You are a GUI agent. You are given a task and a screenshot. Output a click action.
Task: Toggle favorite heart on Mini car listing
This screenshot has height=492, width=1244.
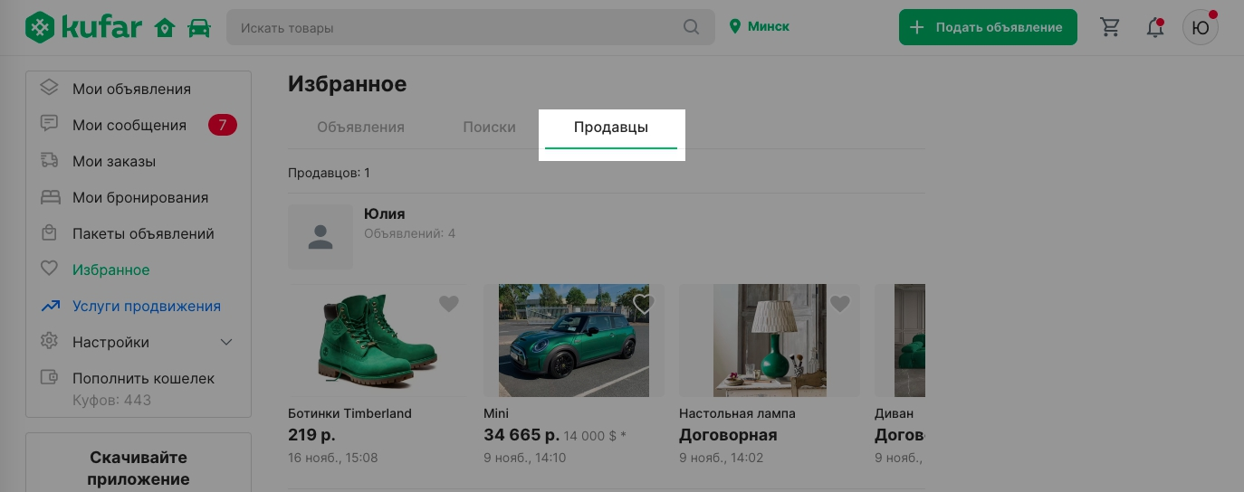point(643,304)
